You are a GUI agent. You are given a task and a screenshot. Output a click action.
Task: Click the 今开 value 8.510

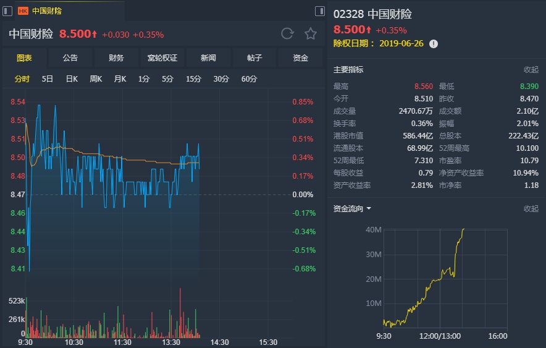pos(424,98)
